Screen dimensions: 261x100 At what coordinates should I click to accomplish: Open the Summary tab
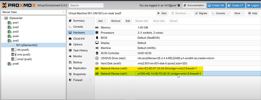[x=81, y=21]
